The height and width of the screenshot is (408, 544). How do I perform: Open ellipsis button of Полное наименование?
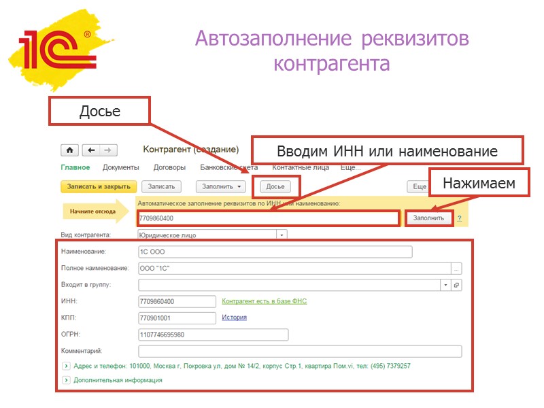pos(456,268)
